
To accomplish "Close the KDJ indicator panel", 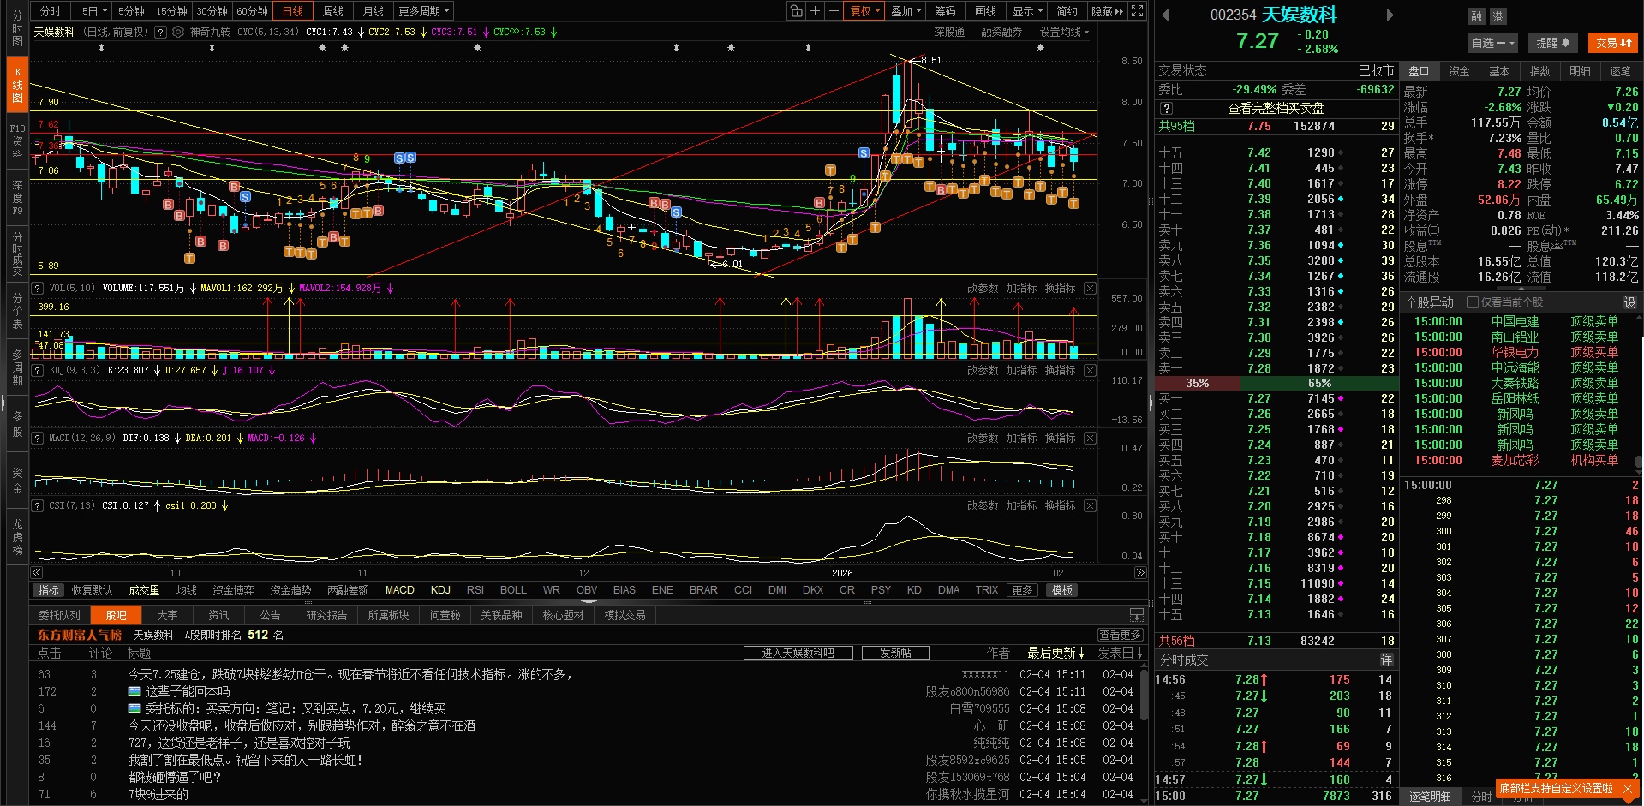I will (1090, 370).
